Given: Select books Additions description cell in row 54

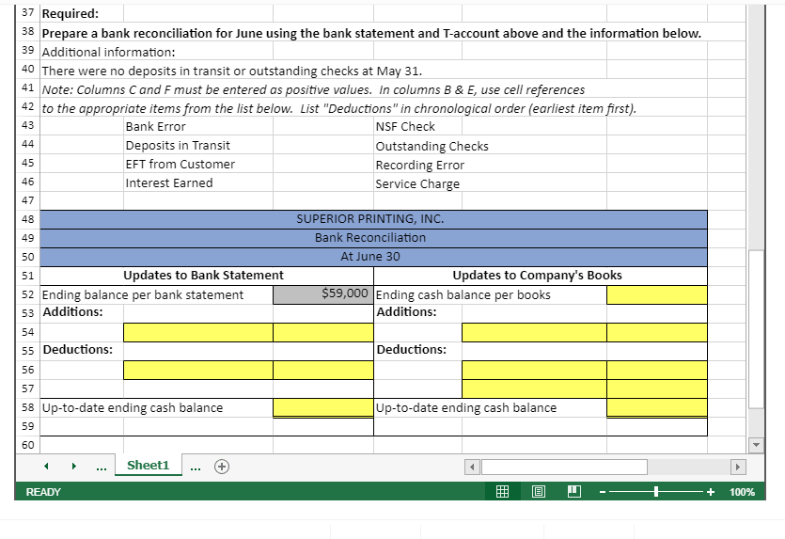Looking at the screenshot, I should 534,332.
